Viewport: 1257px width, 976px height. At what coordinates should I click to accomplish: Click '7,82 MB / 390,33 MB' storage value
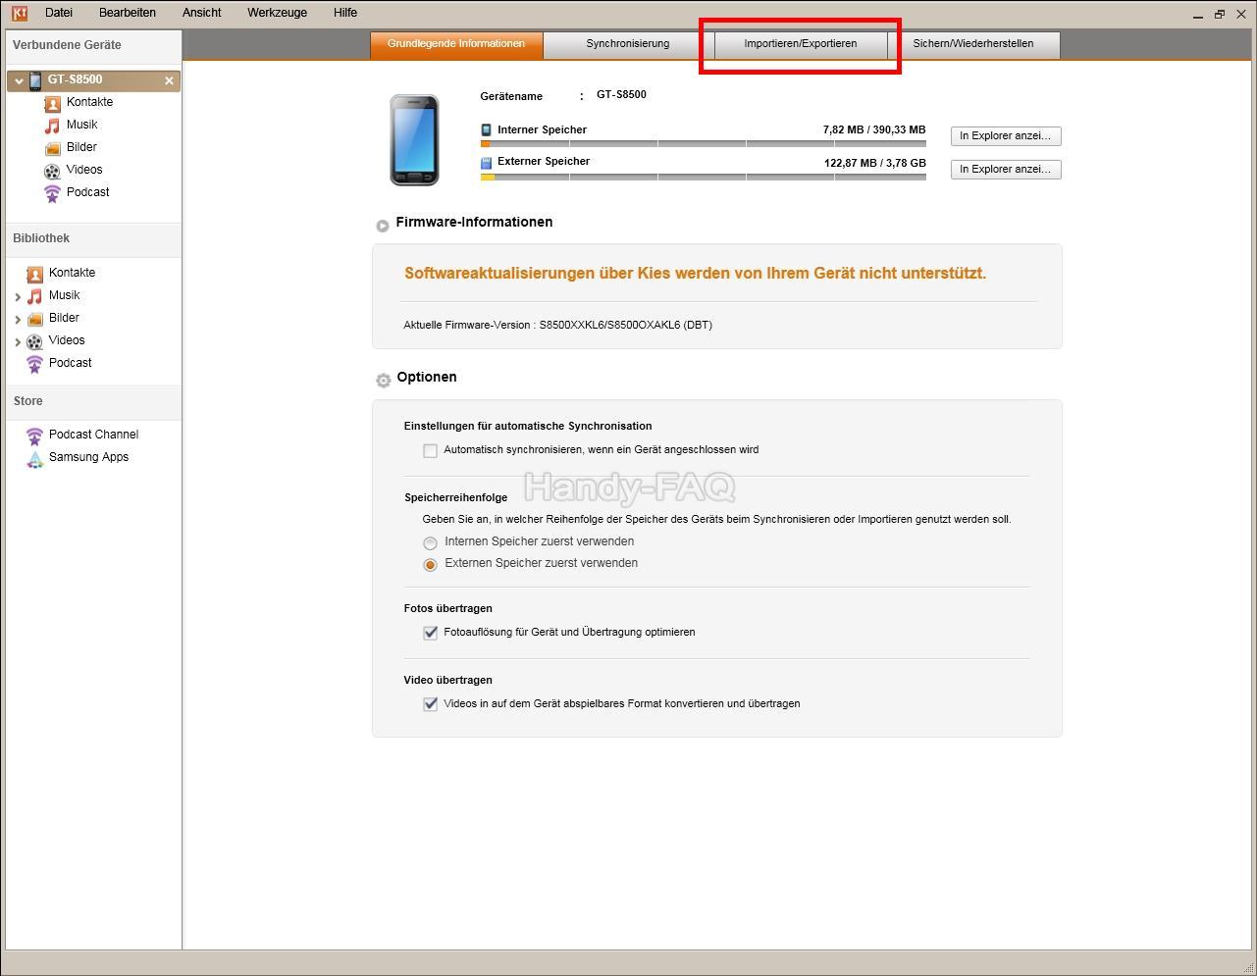tap(874, 129)
